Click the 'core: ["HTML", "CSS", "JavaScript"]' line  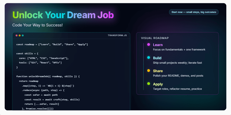point(44,58)
